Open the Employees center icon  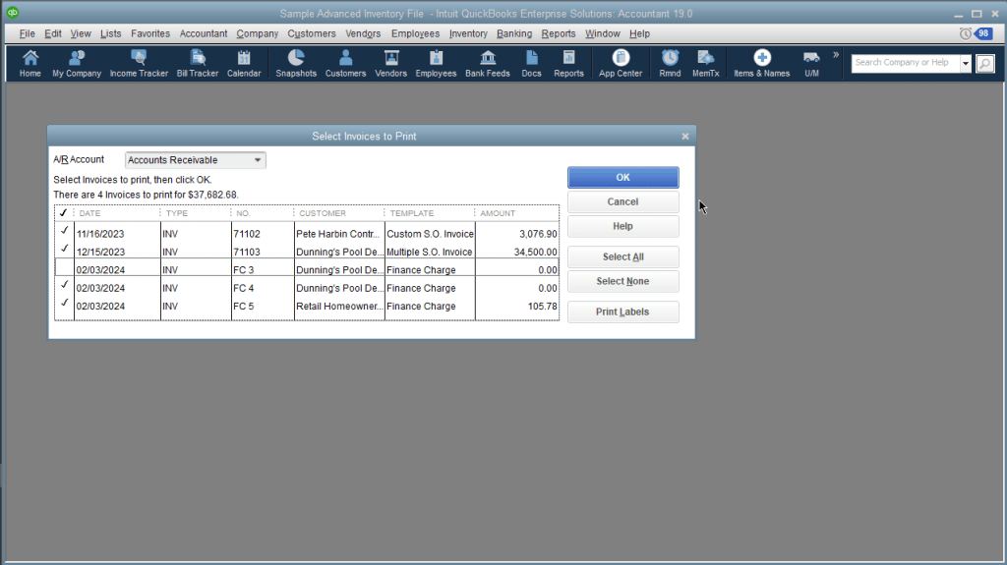[436, 64]
